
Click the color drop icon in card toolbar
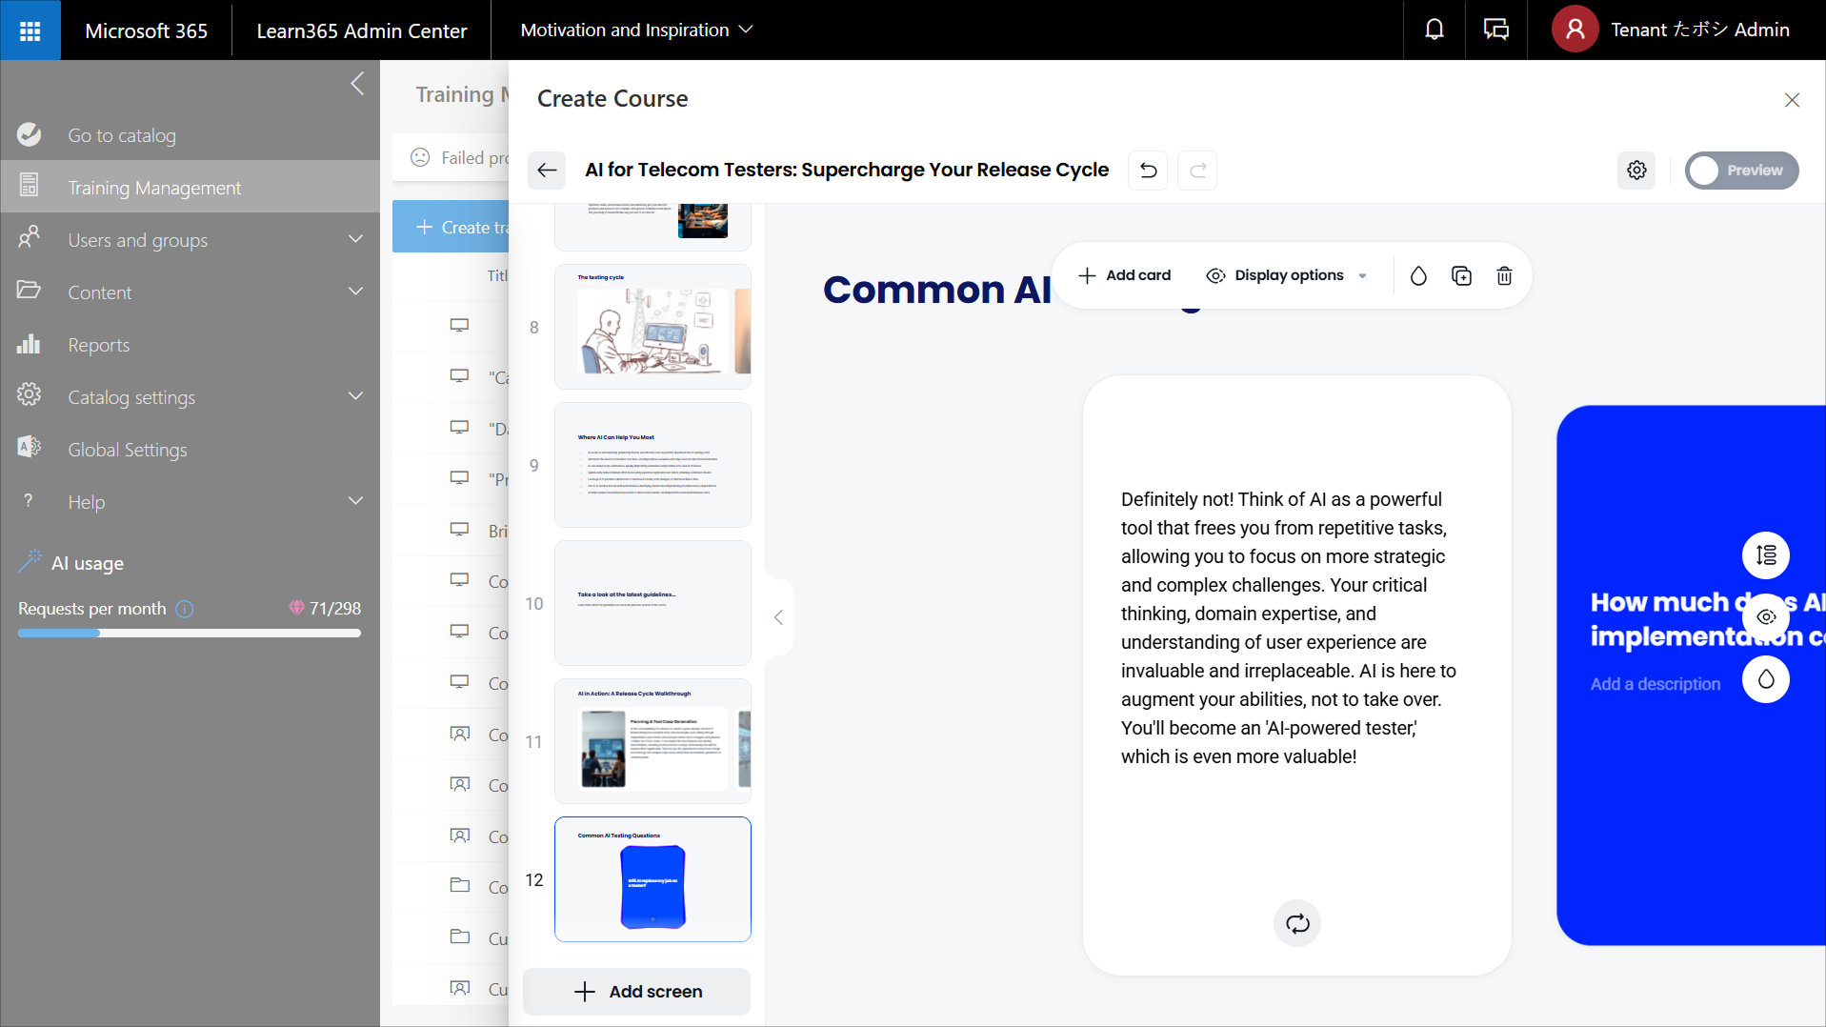[x=1417, y=276]
